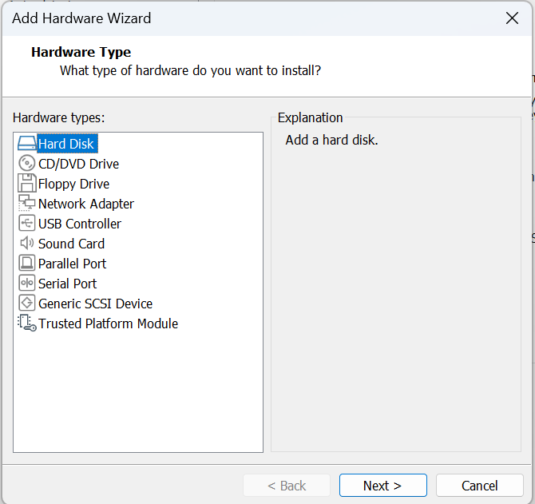Select the USB Controller text label
535x504 pixels.
click(80, 224)
